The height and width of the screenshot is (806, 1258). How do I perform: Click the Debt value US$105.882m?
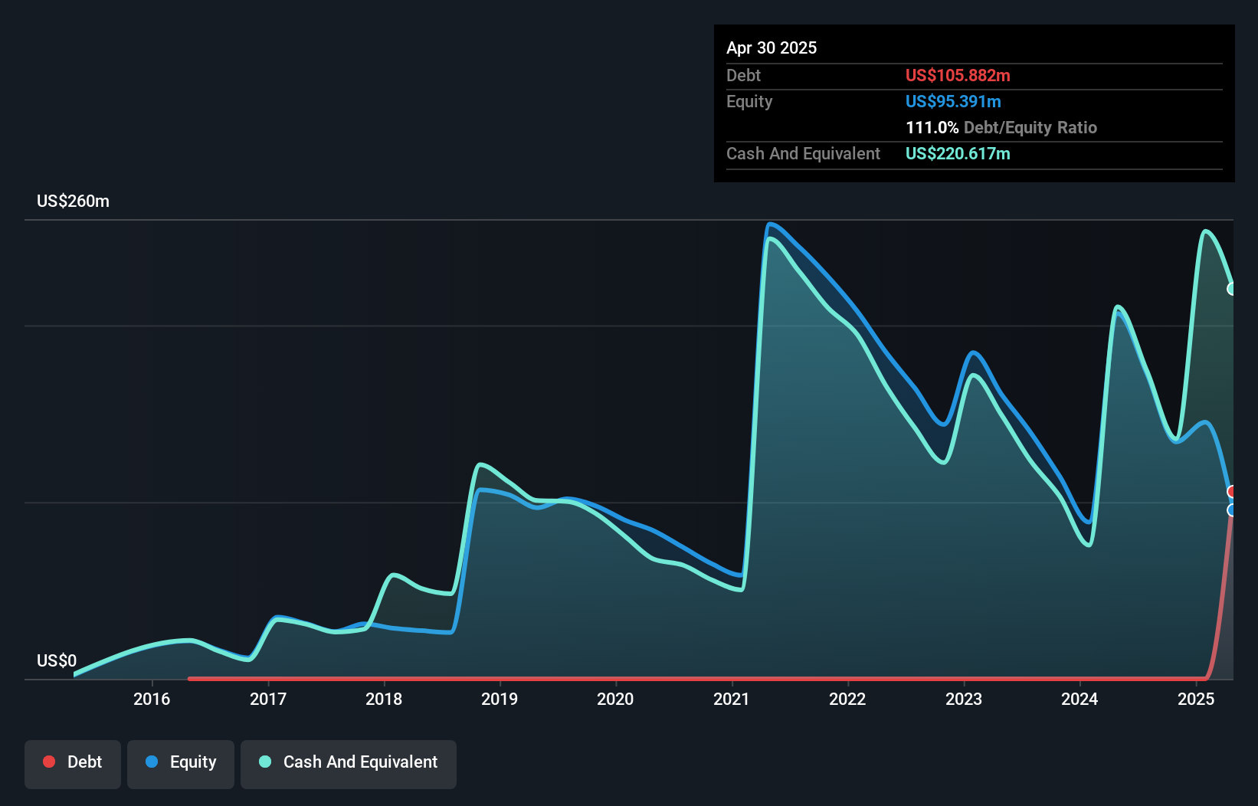pos(958,75)
